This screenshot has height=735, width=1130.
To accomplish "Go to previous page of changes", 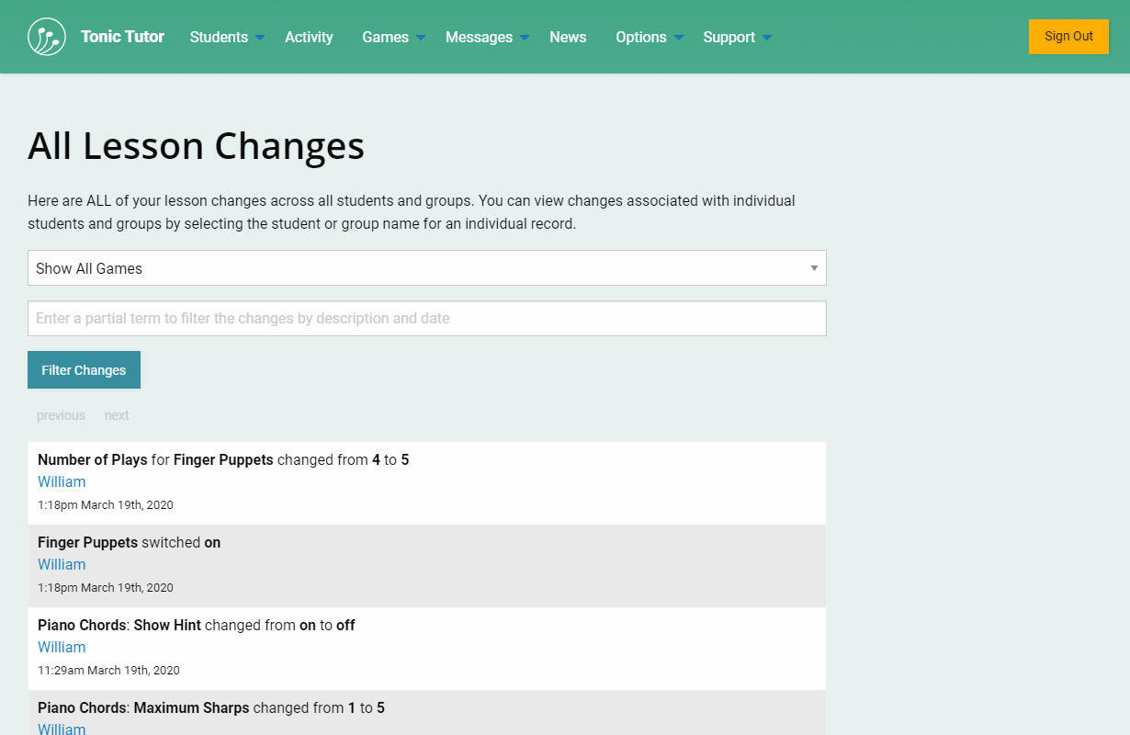I will tap(61, 415).
